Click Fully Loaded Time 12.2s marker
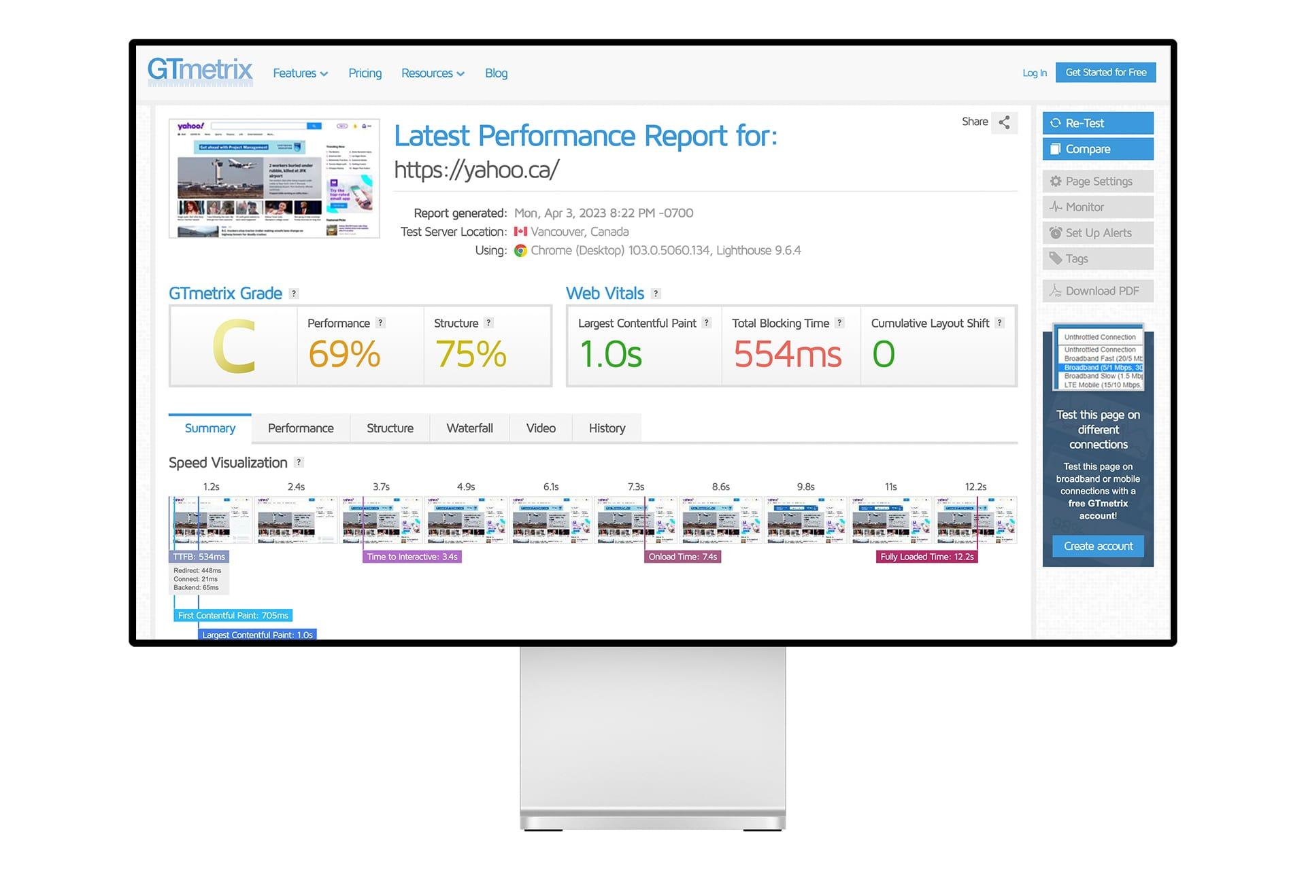The width and height of the screenshot is (1306, 870). tap(927, 557)
